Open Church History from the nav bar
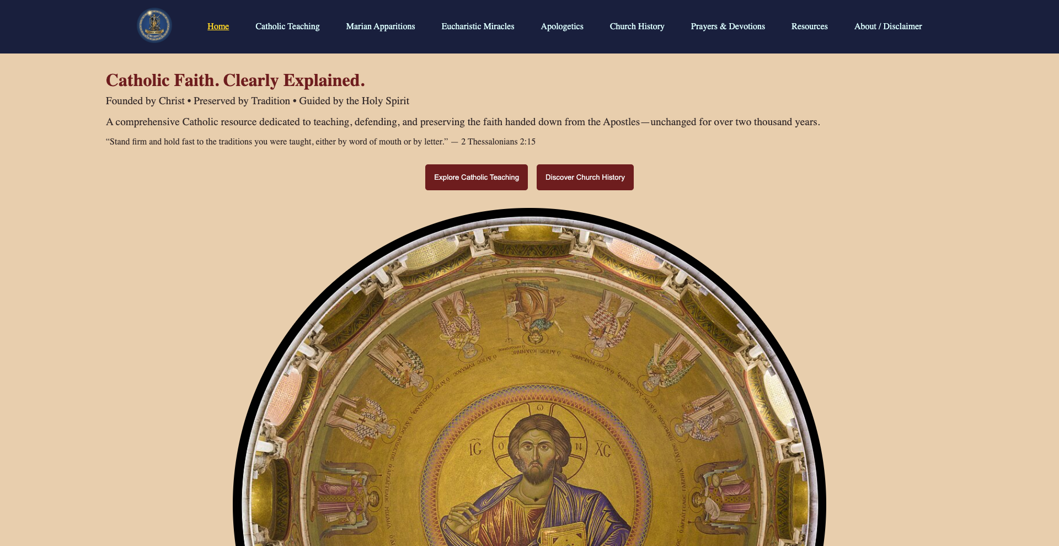Image resolution: width=1059 pixels, height=546 pixels. tap(637, 26)
